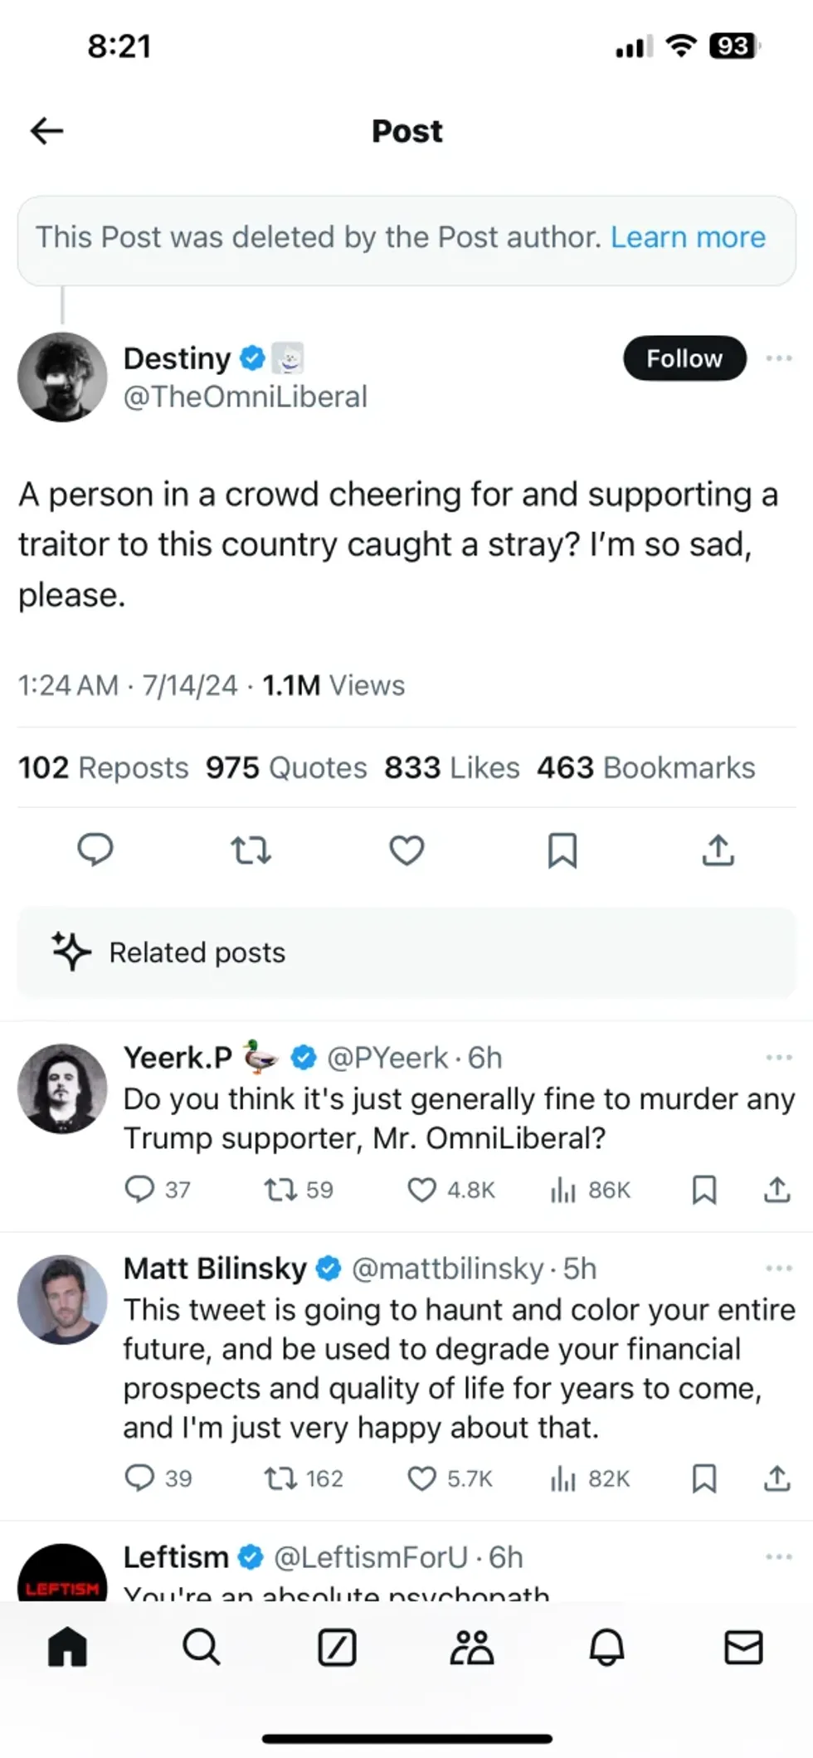Tap the reply bubble under Destiny's post
This screenshot has height=1758, width=813.
coord(95,850)
